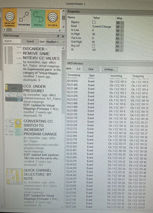Select monitor row with timestamp 02:27.238
Viewport: 153px width, 213px height.
(109, 207)
